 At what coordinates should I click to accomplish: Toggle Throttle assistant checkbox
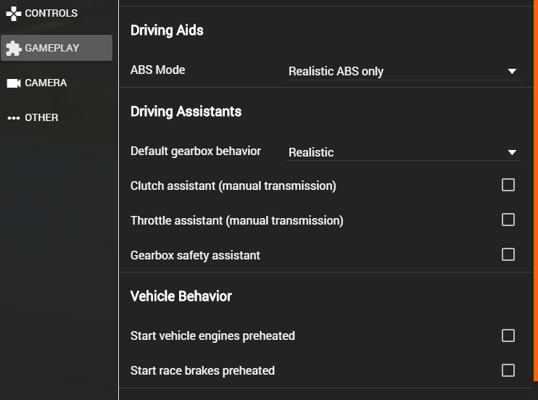tap(508, 220)
